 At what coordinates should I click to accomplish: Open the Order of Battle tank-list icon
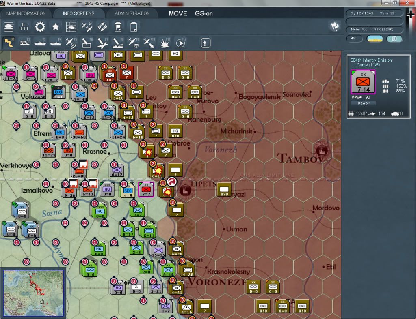point(9,27)
